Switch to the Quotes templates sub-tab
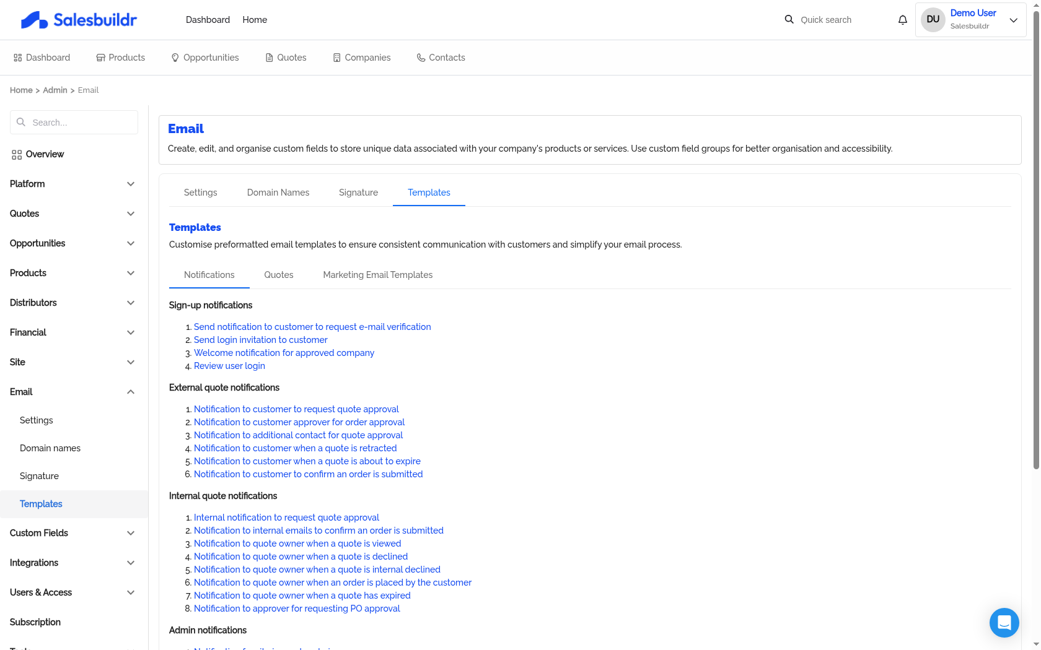The image size is (1041, 650). pos(279,275)
